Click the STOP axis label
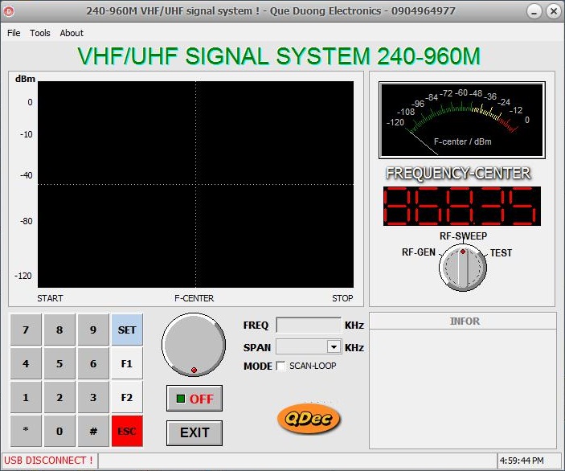Image resolution: width=565 pixels, height=471 pixels. pos(342,298)
